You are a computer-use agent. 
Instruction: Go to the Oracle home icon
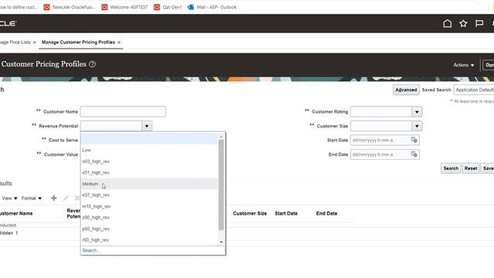point(447,23)
